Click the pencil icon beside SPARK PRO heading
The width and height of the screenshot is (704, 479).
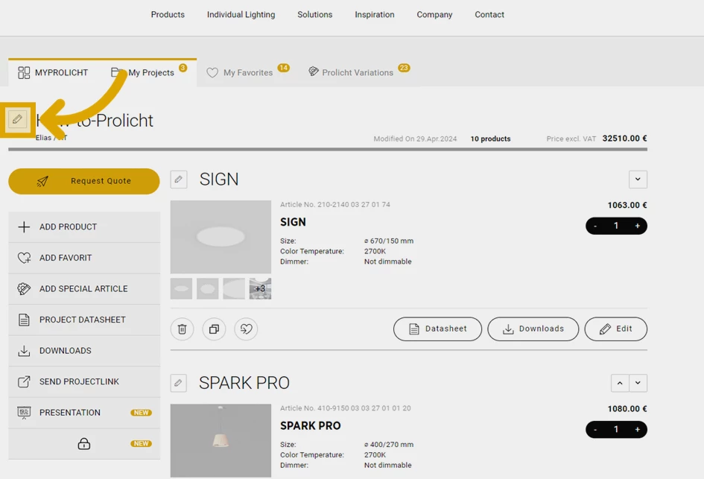coord(178,383)
